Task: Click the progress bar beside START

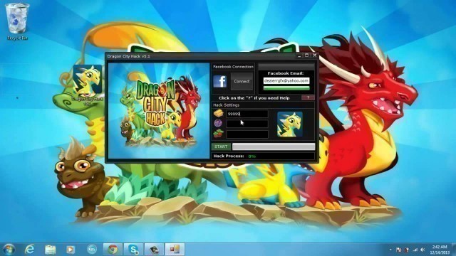Action: coord(274,146)
